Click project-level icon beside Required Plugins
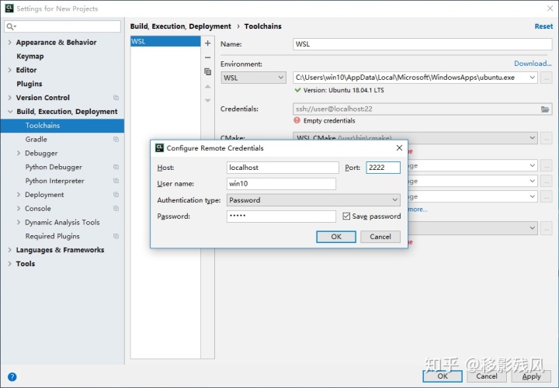The image size is (559, 388). coord(116,236)
